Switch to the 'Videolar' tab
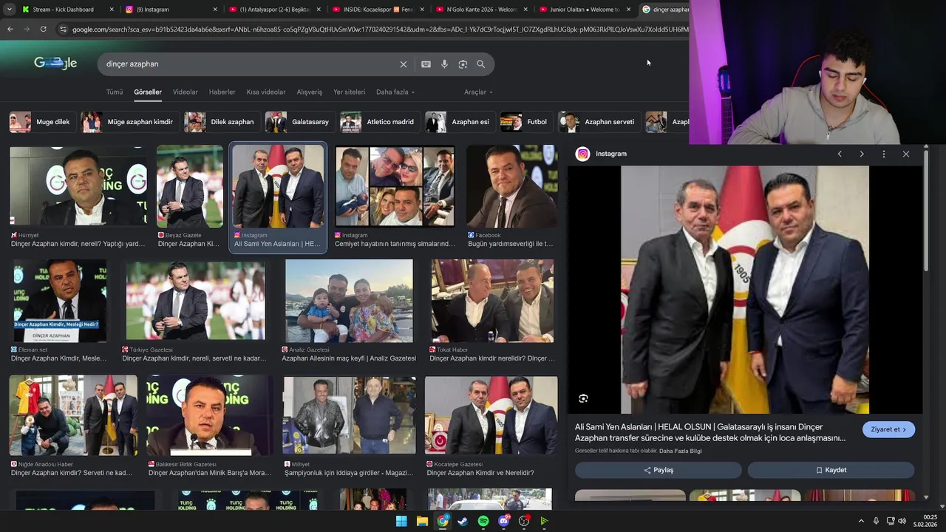The height and width of the screenshot is (532, 946). click(x=186, y=92)
